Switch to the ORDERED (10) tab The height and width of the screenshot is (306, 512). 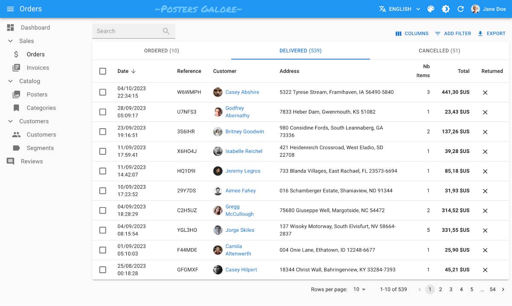click(161, 51)
